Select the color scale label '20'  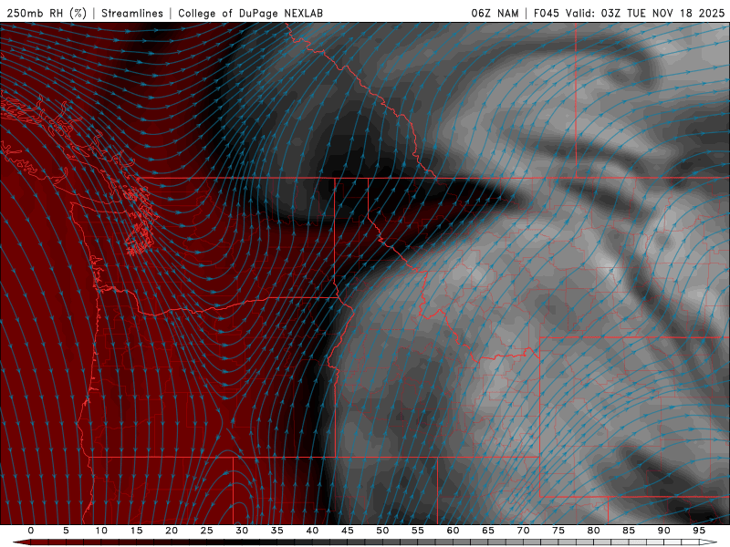(x=172, y=531)
